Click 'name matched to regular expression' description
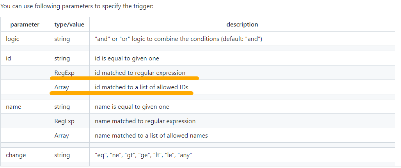The image size is (401, 168). point(145,121)
